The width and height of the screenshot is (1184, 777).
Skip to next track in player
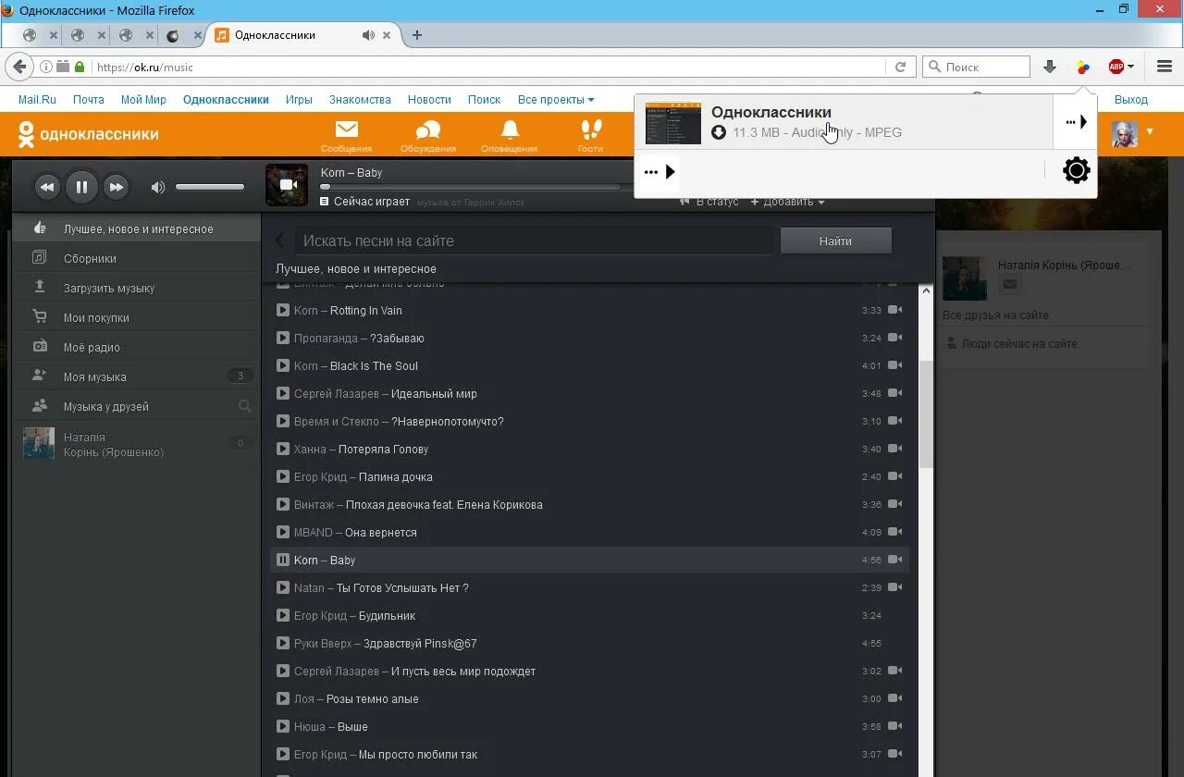coord(116,187)
